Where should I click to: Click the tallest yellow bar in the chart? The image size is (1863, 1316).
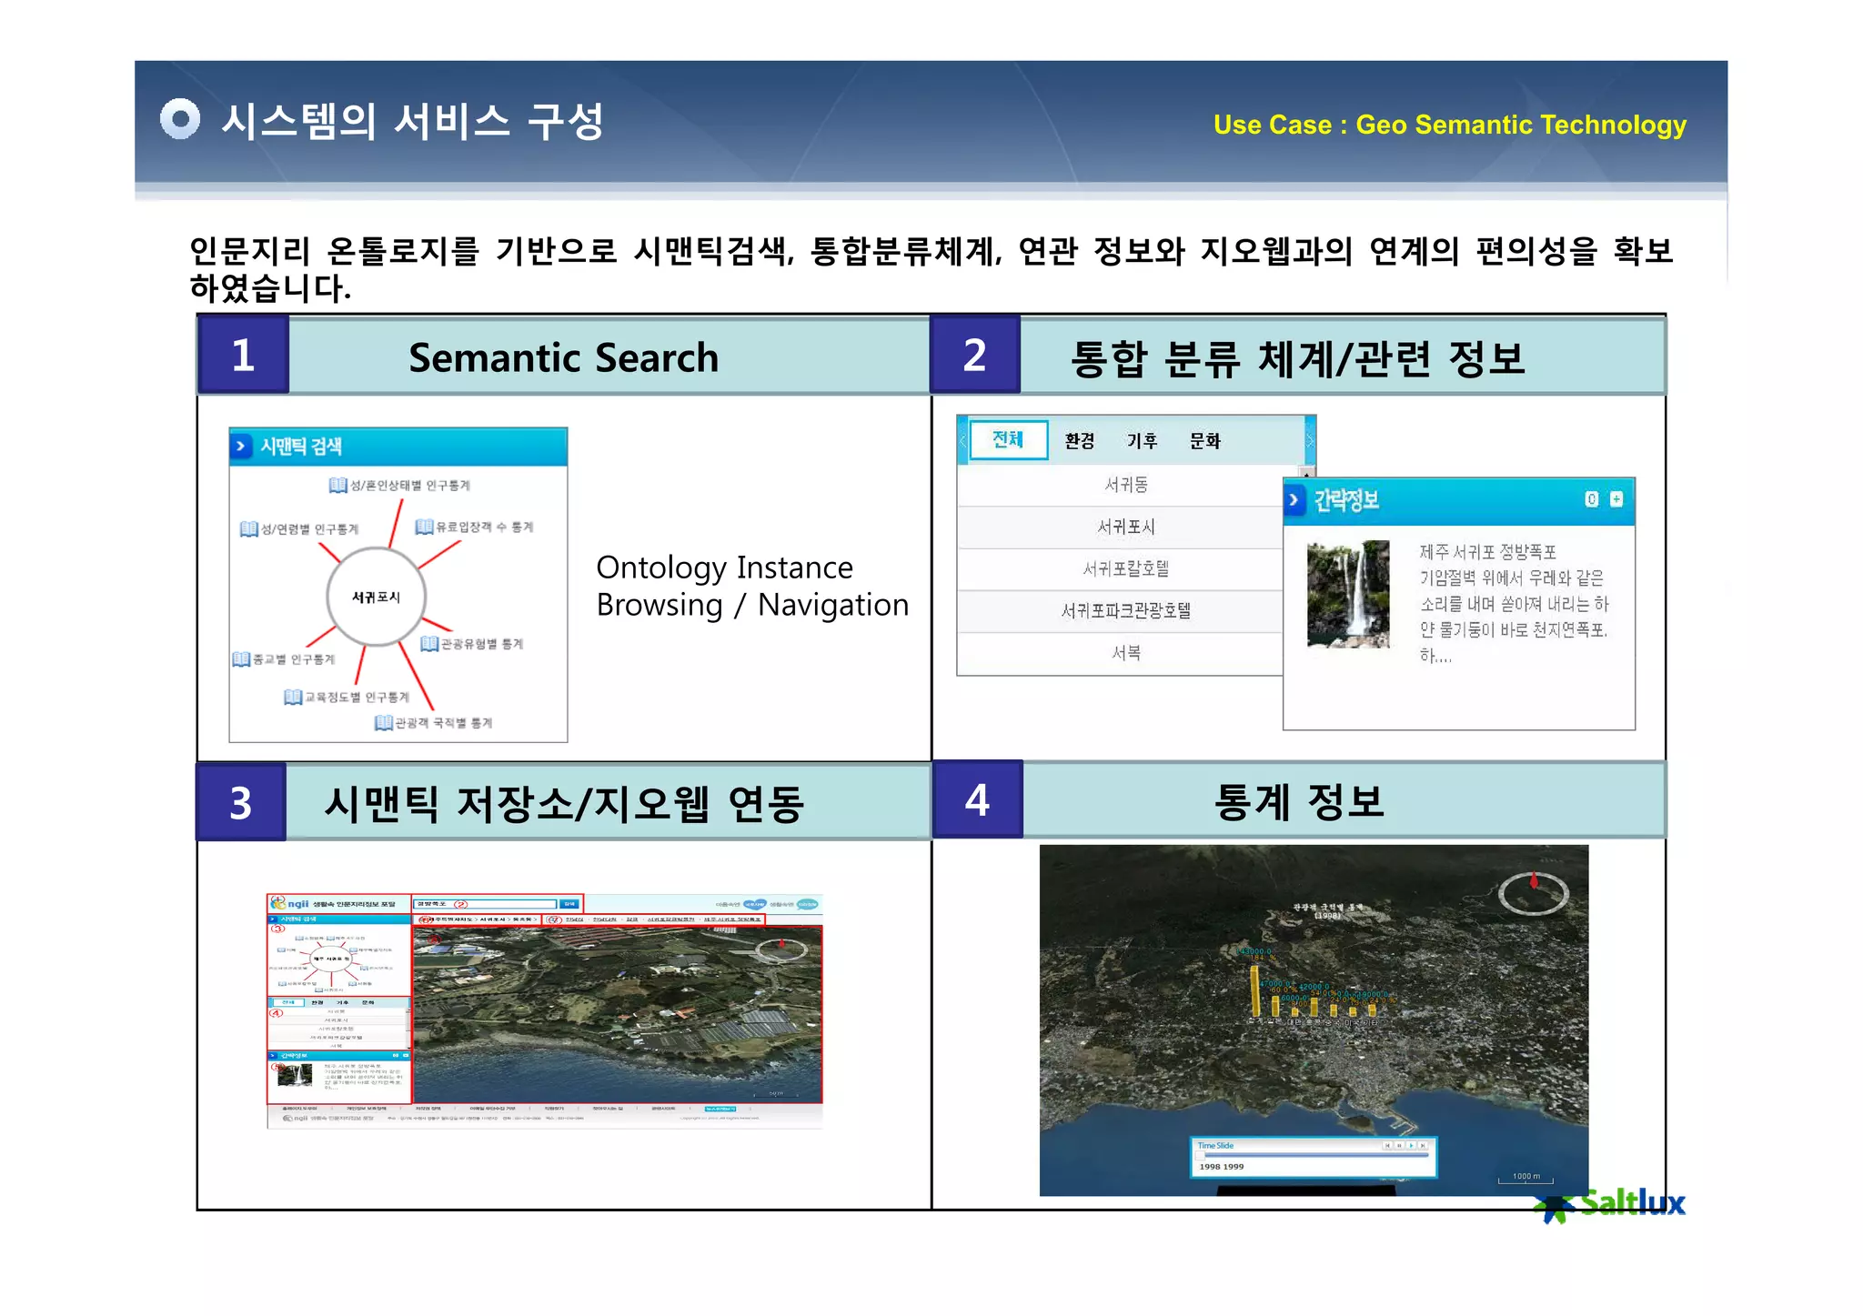tap(1255, 990)
